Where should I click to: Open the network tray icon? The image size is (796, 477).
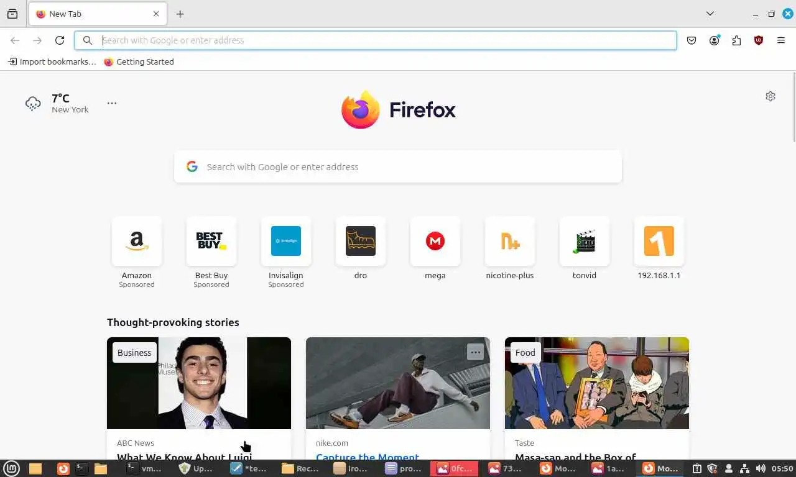744,468
